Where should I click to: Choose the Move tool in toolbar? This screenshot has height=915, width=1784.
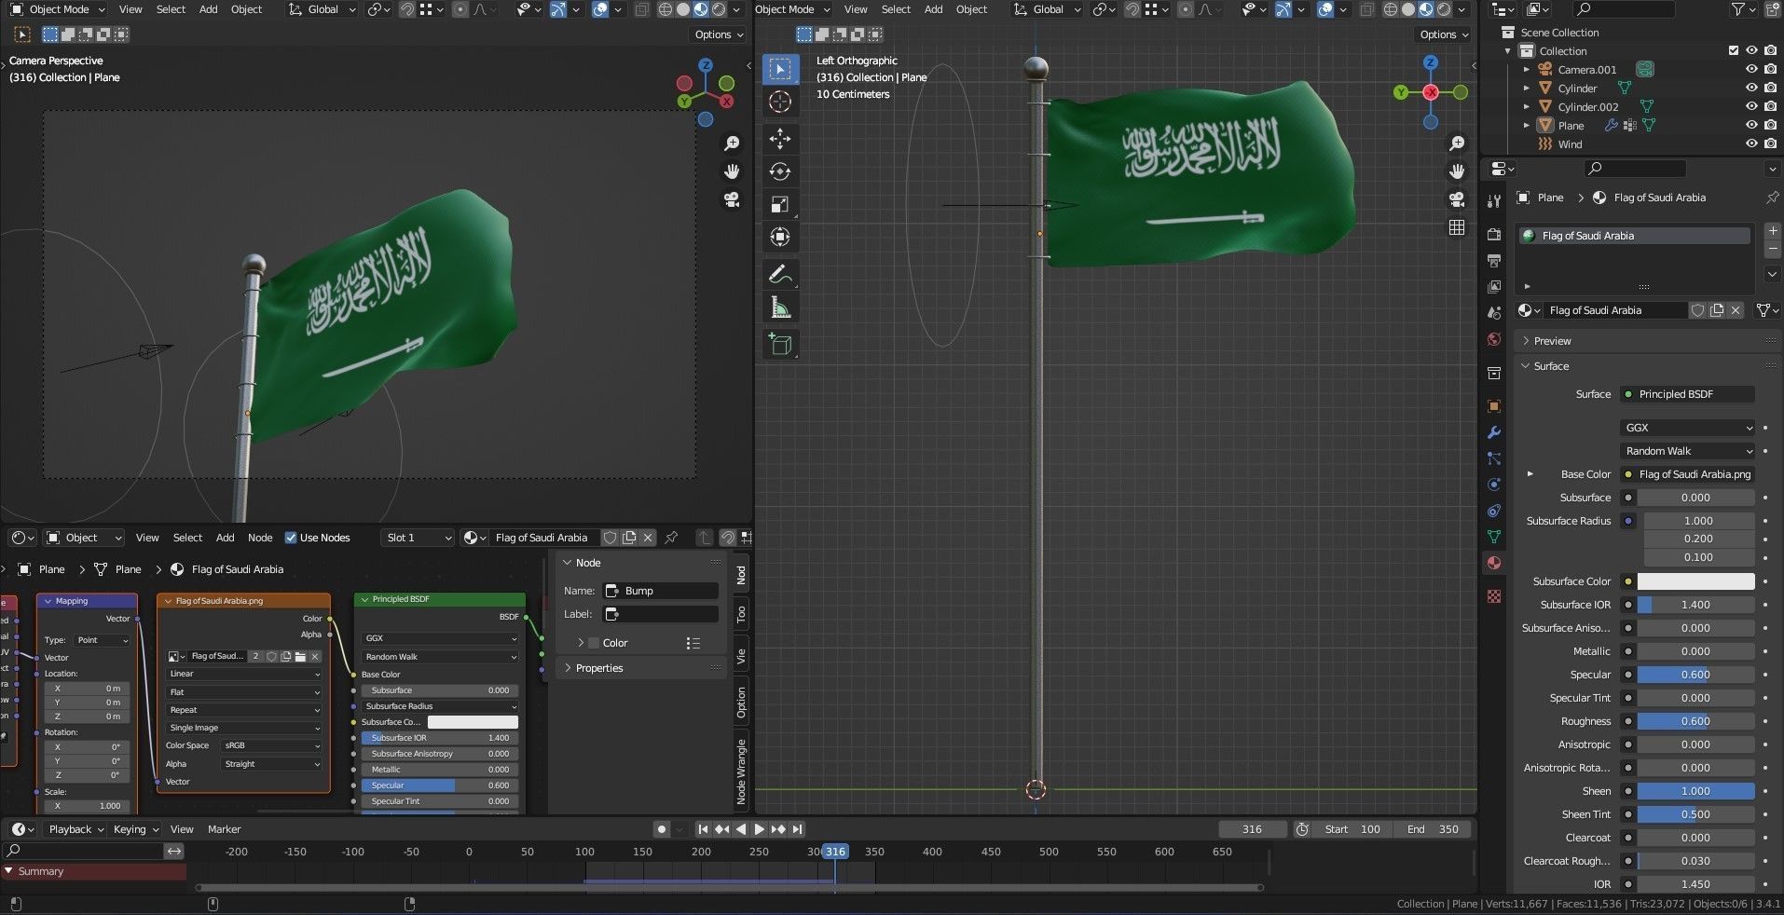click(x=780, y=140)
